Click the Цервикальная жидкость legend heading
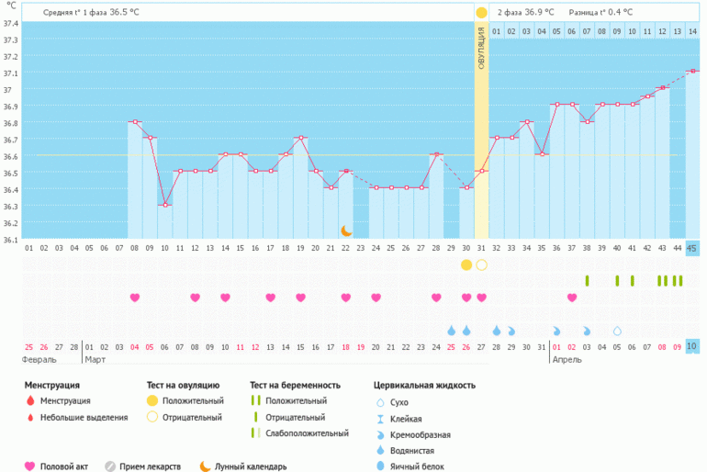The width and height of the screenshot is (707, 472). pos(424,385)
